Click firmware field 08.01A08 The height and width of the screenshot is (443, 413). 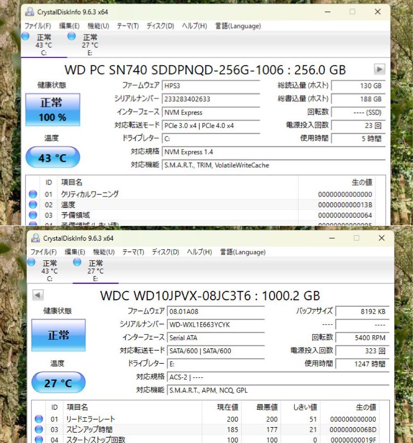(216, 311)
